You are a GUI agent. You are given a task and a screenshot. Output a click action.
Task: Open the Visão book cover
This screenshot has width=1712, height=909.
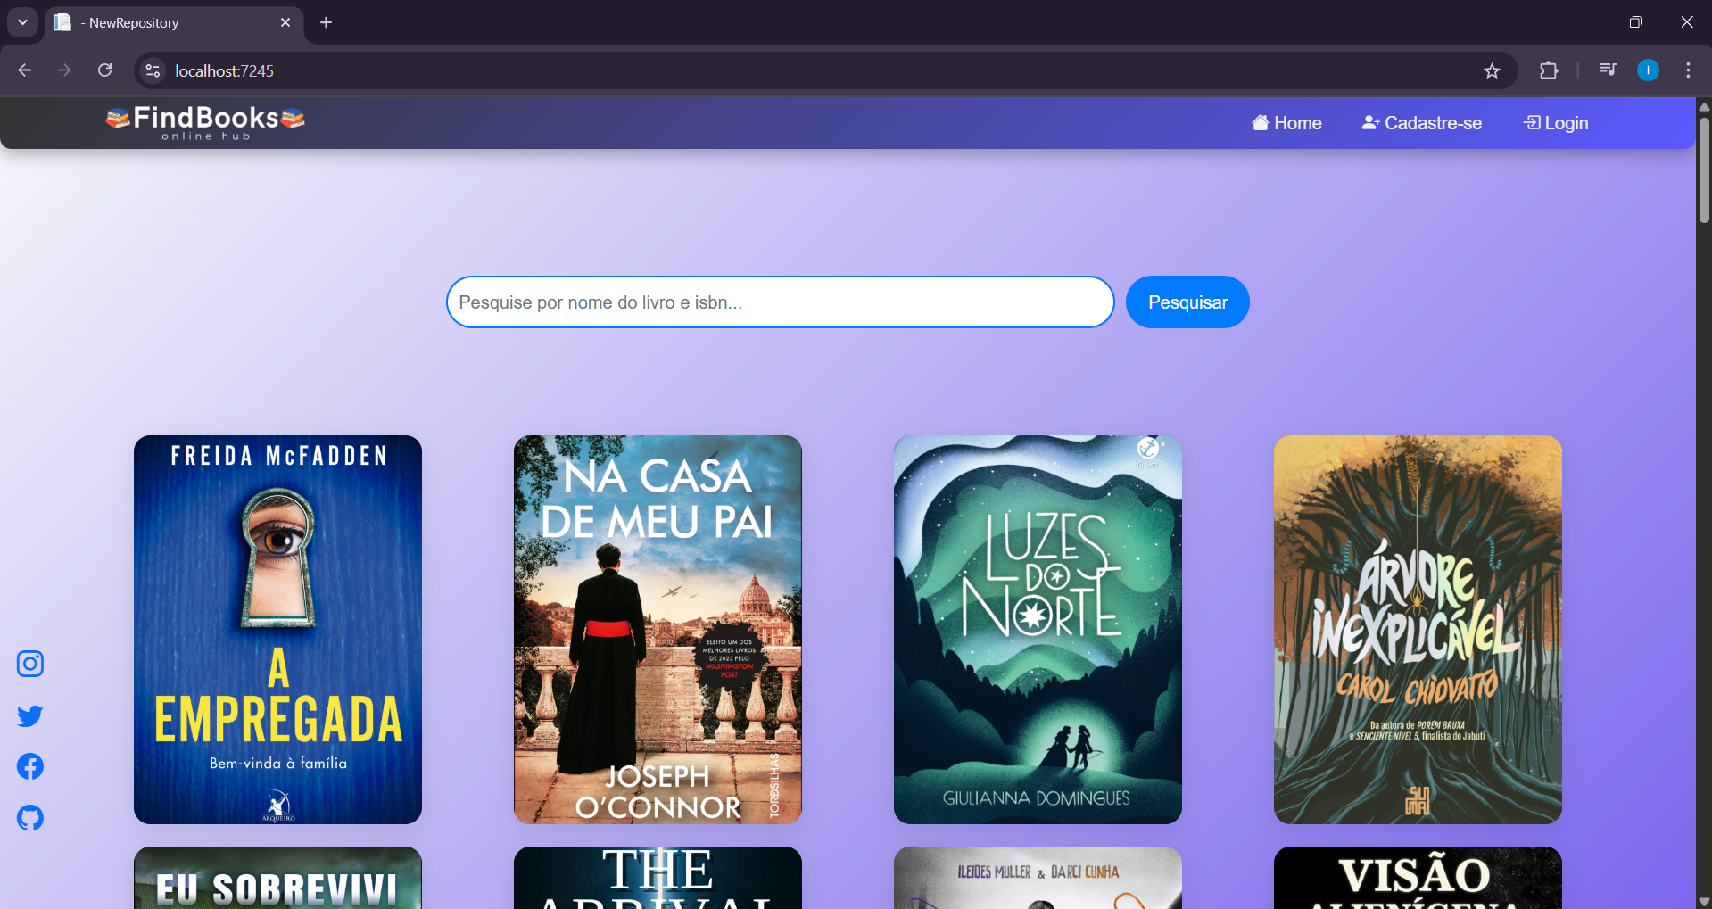coord(1418,878)
